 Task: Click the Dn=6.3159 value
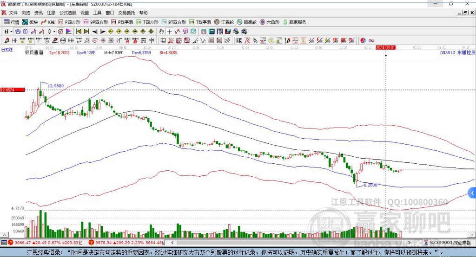(x=141, y=52)
